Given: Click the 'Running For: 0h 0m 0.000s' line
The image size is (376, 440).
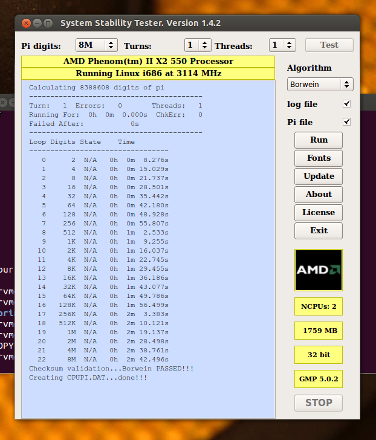Looking at the screenshot, I should tap(115, 115).
